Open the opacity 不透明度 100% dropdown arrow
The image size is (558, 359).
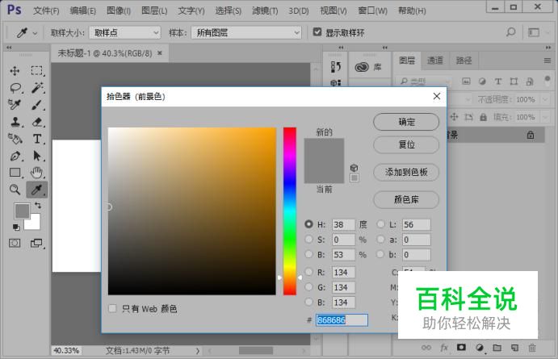(x=545, y=99)
